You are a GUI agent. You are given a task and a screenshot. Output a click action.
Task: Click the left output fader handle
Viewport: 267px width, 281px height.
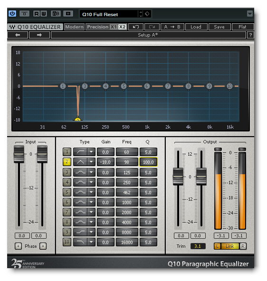point(178,177)
